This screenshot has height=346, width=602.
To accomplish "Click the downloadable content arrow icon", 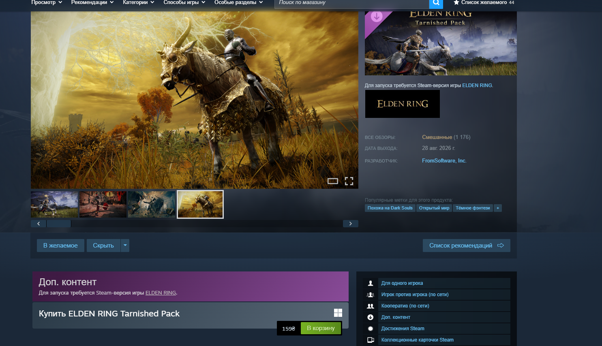I will pyautogui.click(x=371, y=317).
